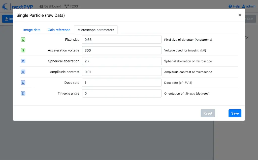258x160 pixels.
Task: Select the Microscope parameters tab
Action: 96,30
